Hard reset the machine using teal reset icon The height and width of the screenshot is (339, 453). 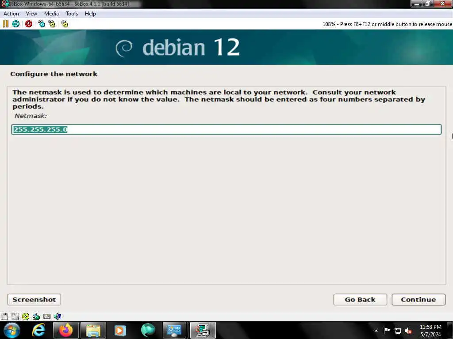coord(16,24)
